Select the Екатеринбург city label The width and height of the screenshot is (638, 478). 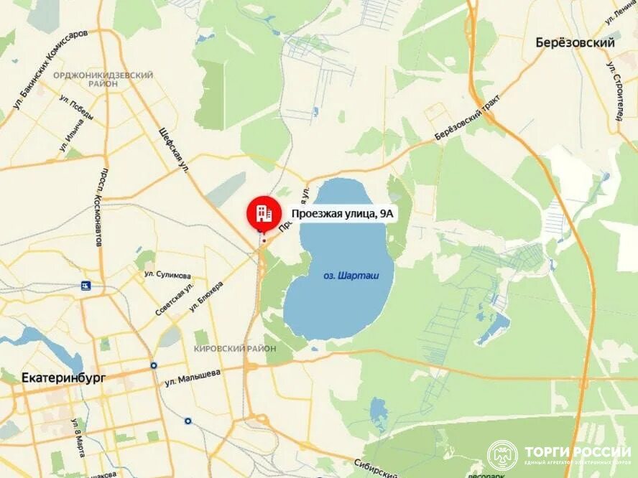[63, 378]
